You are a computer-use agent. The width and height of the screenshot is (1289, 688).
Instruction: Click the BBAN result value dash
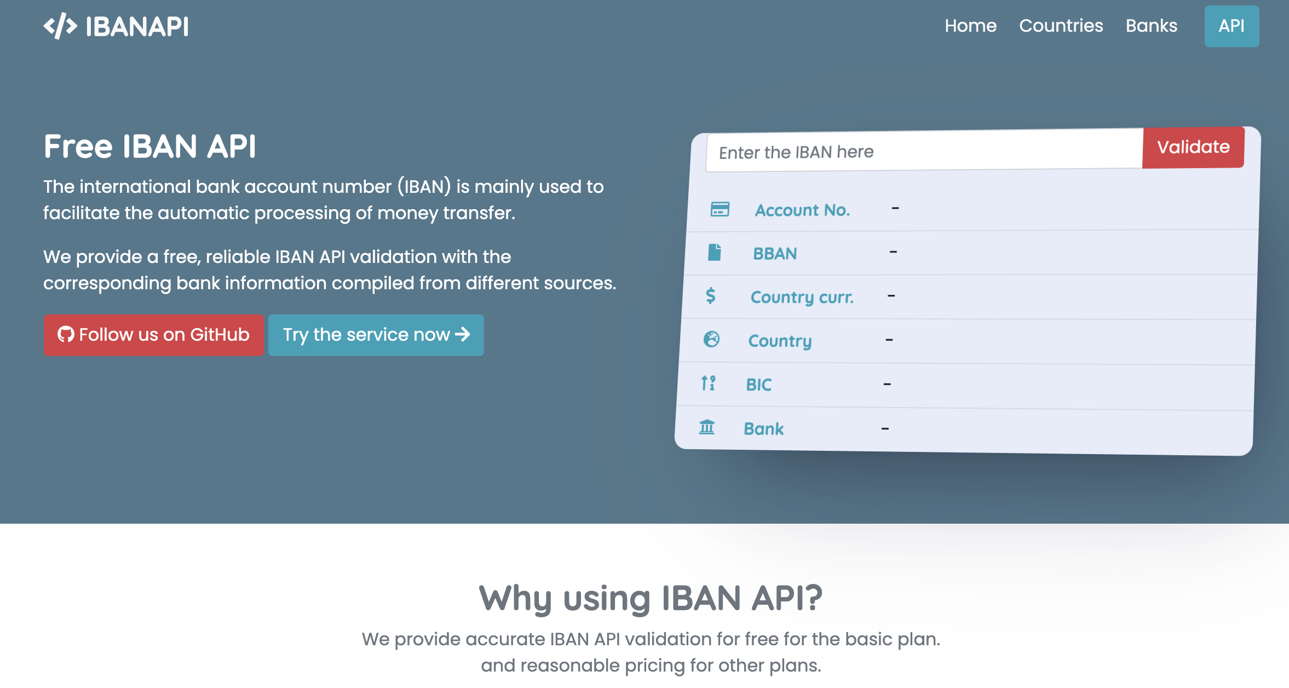[893, 251]
